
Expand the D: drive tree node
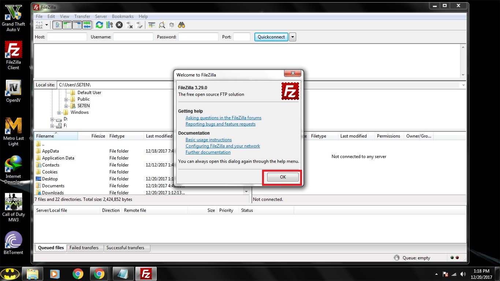click(x=52, y=119)
